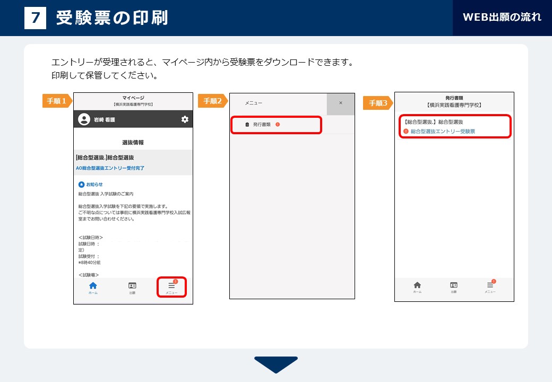Click the 発行書類 title in step 3
552x382 pixels.
coord(454,98)
